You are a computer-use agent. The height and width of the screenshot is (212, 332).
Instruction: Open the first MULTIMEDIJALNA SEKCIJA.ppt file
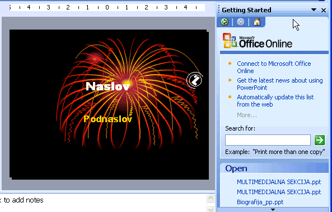[279, 182]
